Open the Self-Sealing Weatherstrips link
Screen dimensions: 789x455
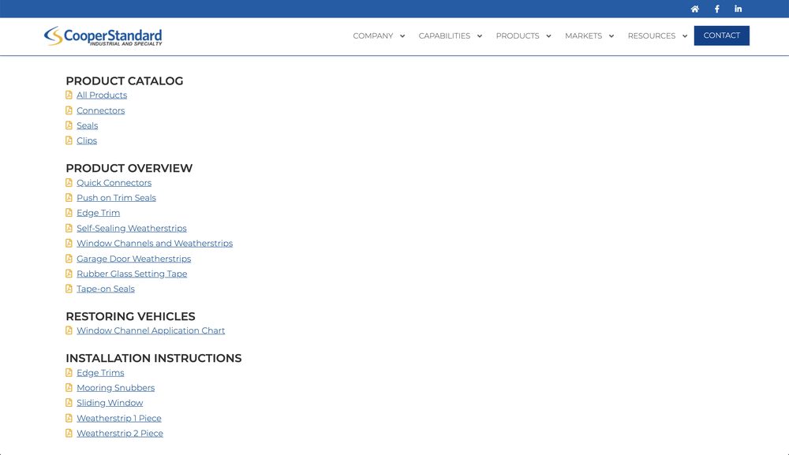[131, 228]
